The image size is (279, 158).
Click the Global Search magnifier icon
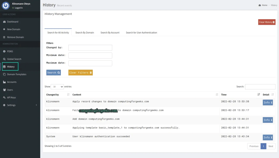(4, 59)
